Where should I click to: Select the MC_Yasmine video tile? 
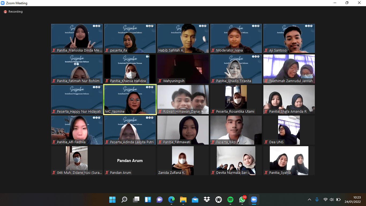click(130, 100)
